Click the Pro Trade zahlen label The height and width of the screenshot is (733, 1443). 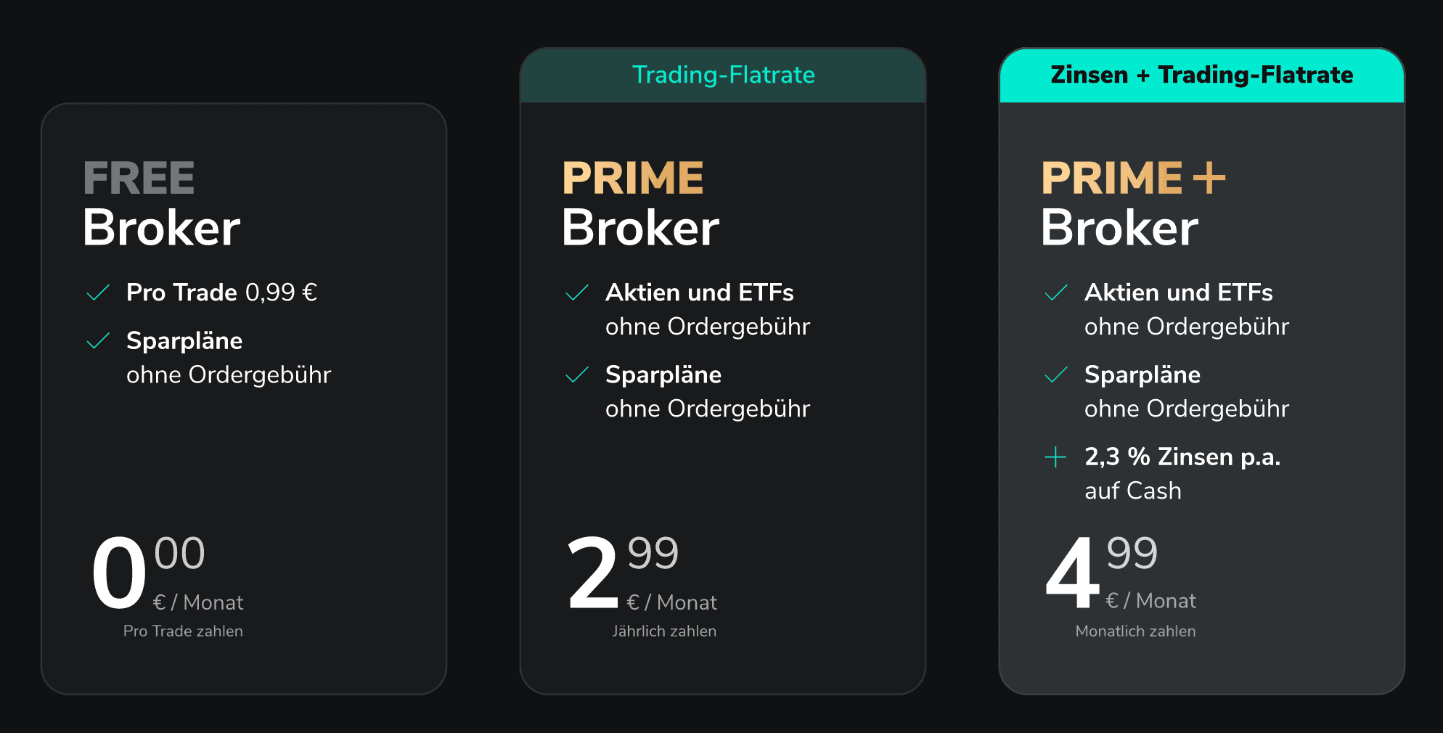[183, 631]
